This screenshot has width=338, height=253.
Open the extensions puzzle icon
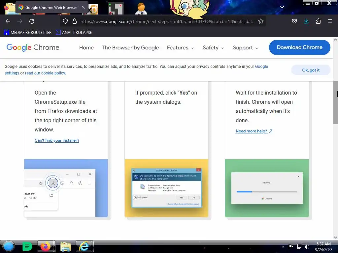click(318, 21)
